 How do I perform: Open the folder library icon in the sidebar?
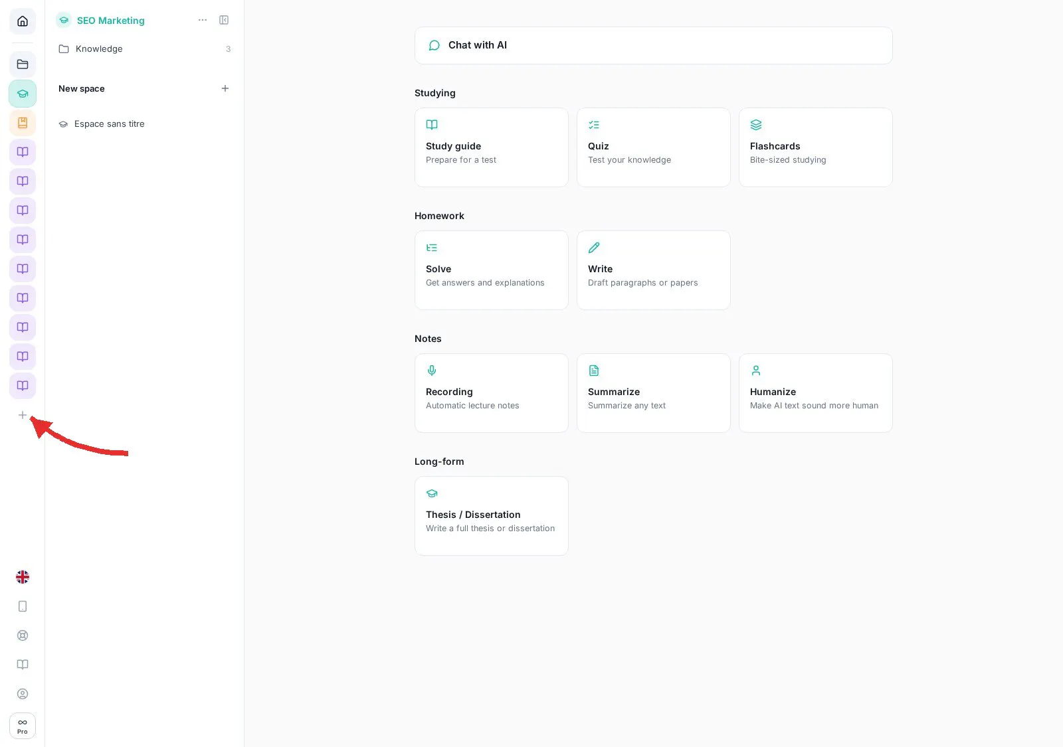(x=23, y=64)
